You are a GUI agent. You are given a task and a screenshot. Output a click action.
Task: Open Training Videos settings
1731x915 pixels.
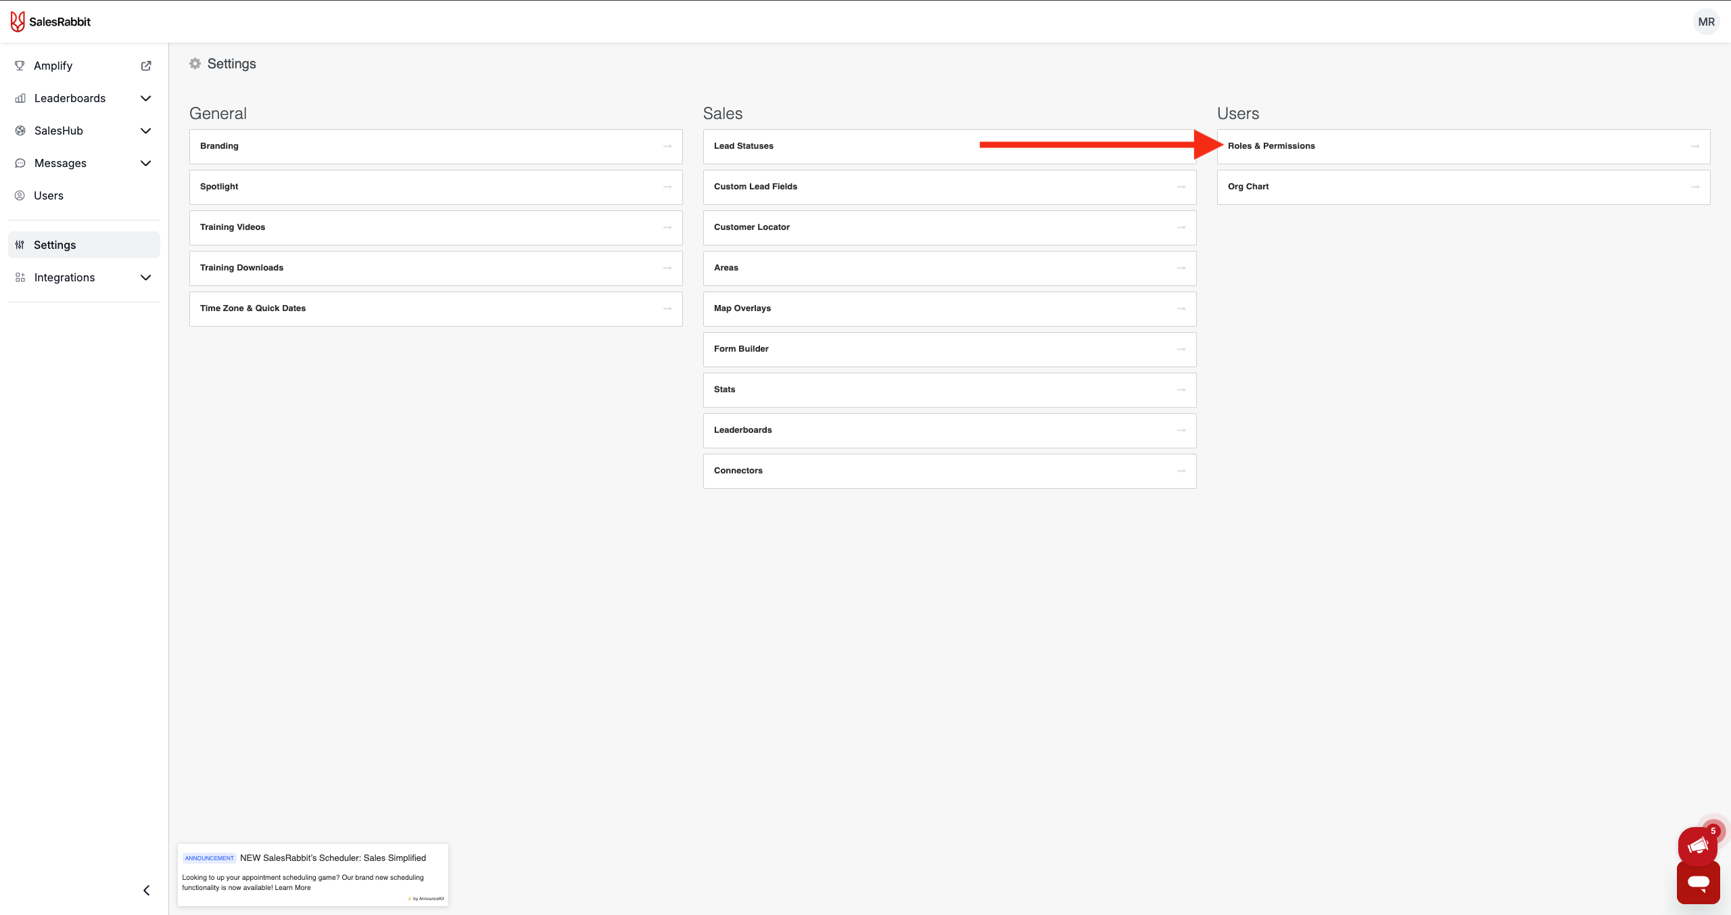436,227
